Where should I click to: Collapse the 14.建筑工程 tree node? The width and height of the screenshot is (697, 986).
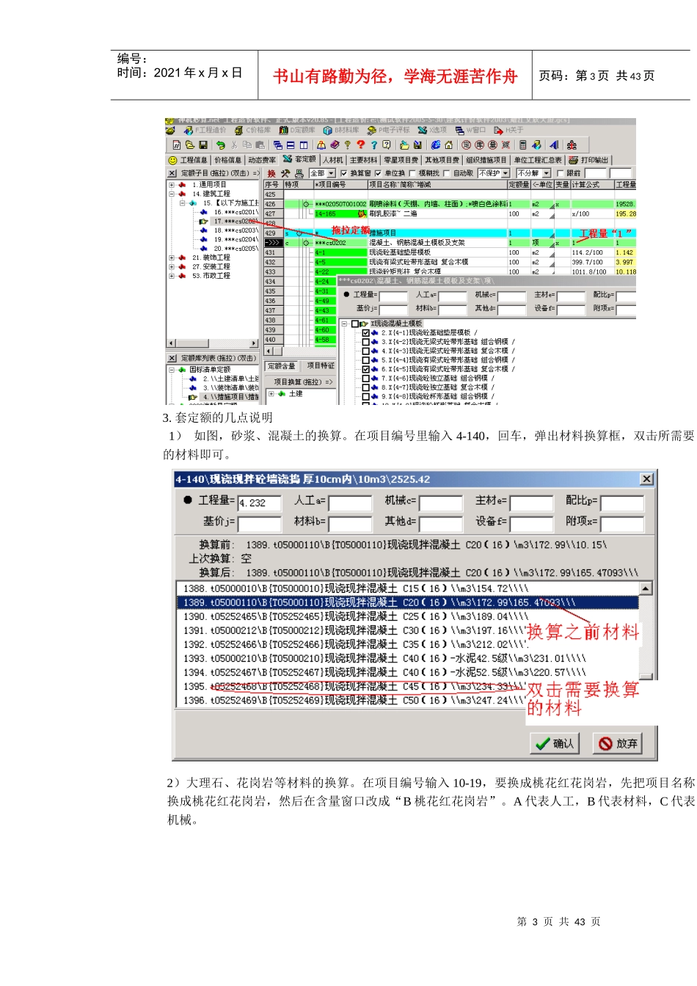172,194
